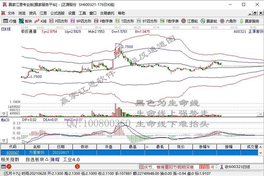This screenshot has width=264, height=176.
Task: Open the 江恩 menu
Action: [x=43, y=13]
